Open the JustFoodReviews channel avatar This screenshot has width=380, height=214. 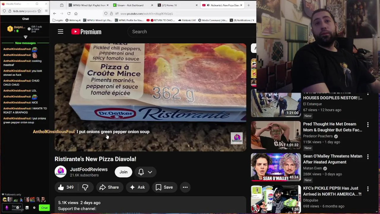(x=61, y=172)
